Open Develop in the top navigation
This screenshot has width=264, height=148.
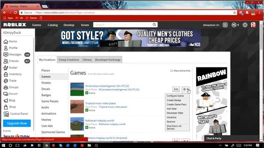(69, 25)
